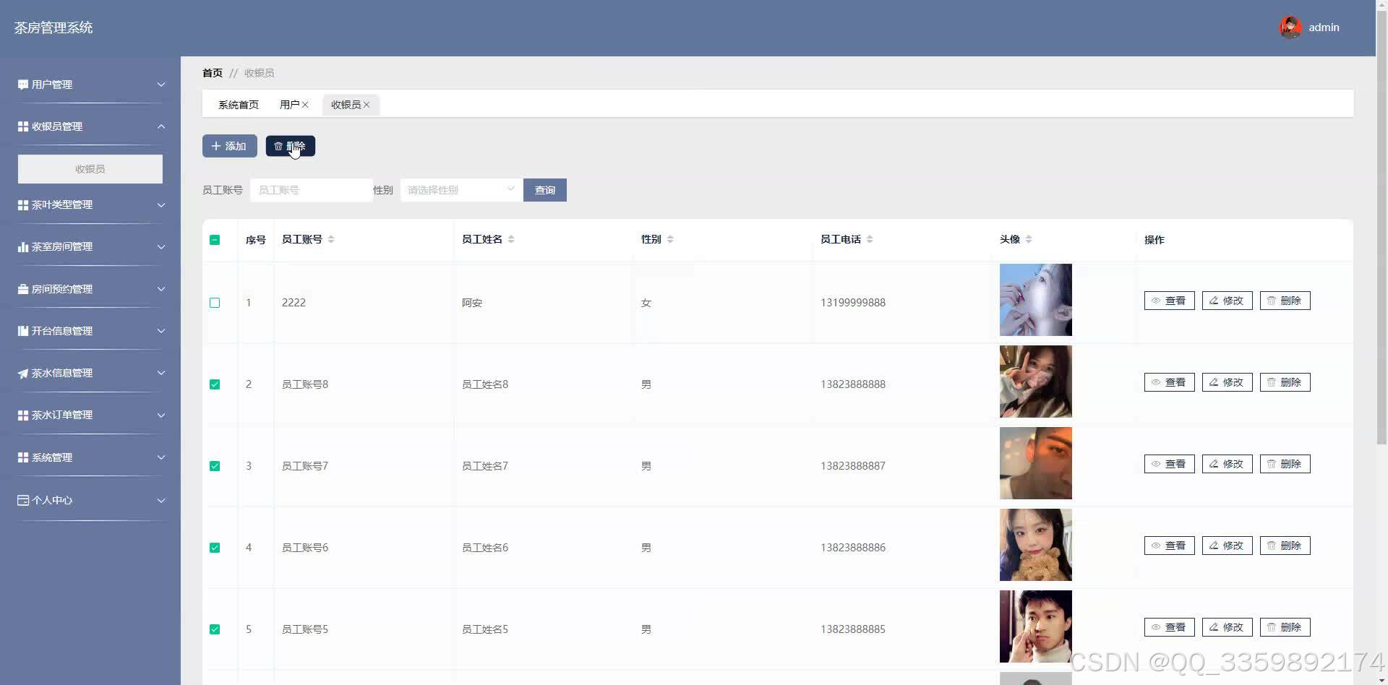Expand 茶室房间管理 chevron

(x=161, y=247)
